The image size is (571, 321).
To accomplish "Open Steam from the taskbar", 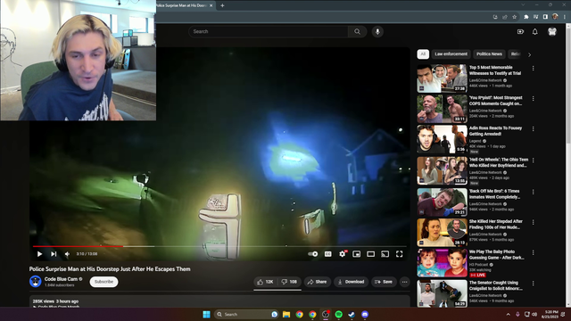I will pos(352,315).
